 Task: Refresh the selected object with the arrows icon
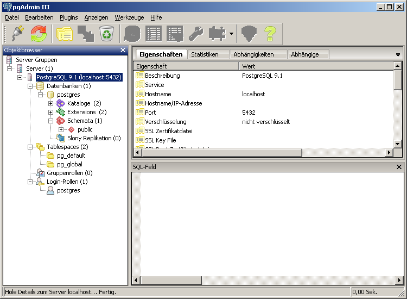(39, 34)
